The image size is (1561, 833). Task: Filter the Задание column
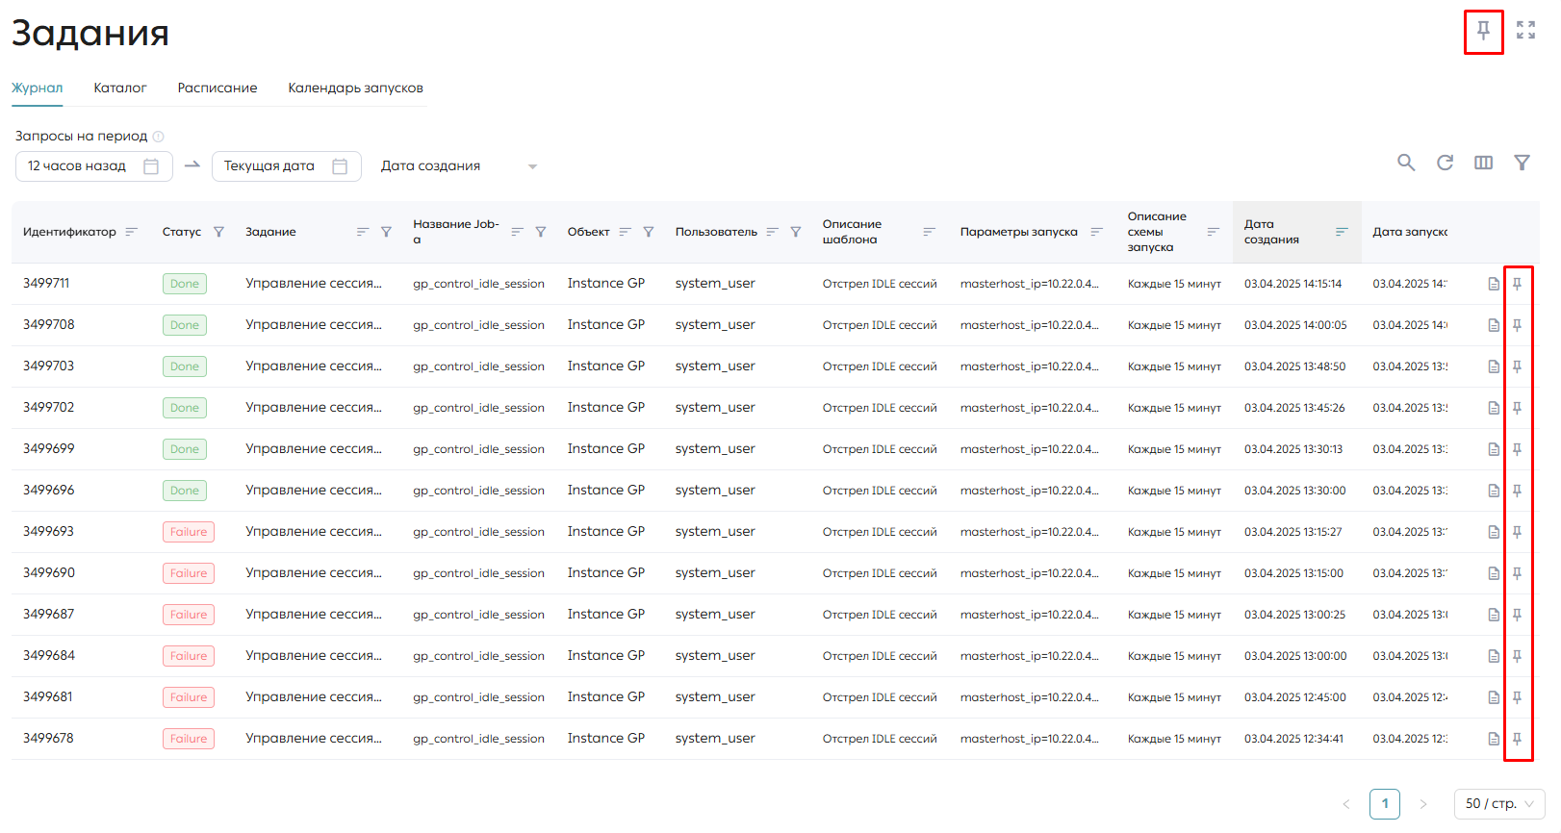coord(386,232)
